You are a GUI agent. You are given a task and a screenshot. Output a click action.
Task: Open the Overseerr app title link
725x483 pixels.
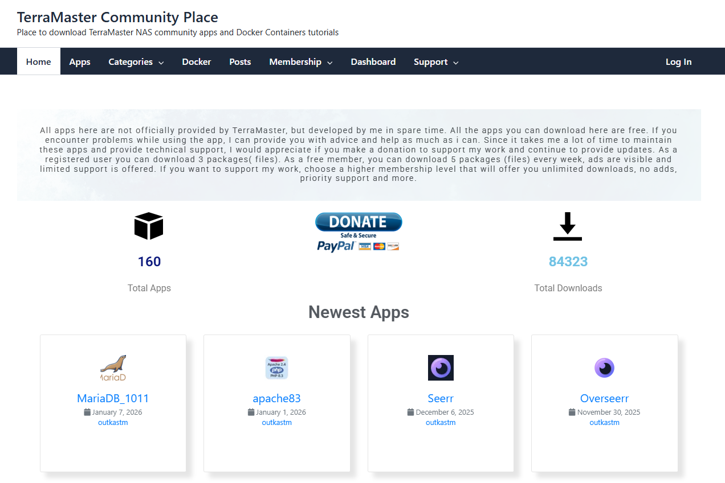pyautogui.click(x=604, y=398)
